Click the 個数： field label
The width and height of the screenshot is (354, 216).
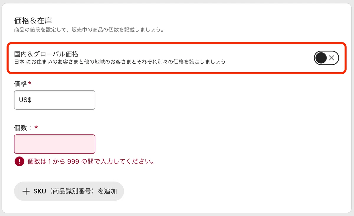[24, 128]
